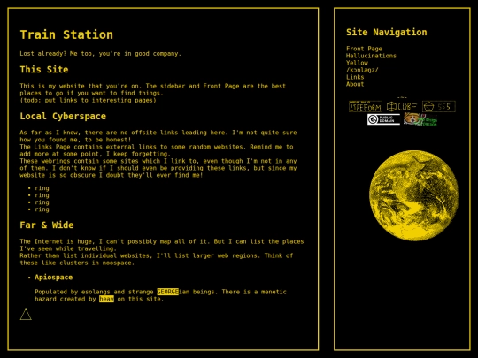Click the highlighted heav username
This screenshot has width=478, height=358.
point(107,299)
